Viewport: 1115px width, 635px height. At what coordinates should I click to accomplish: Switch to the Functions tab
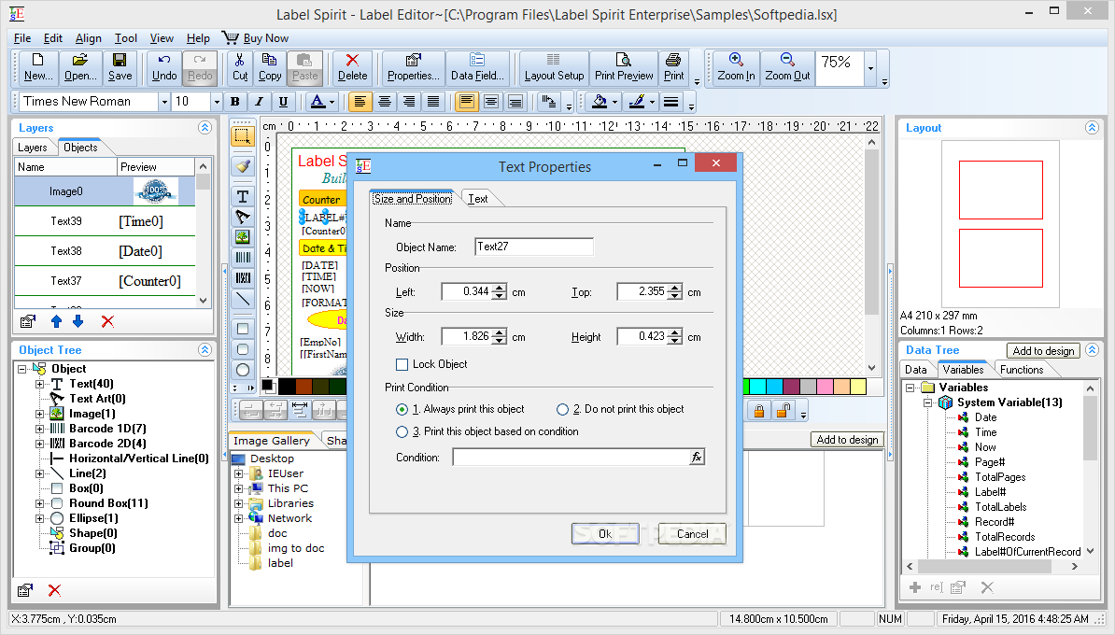[1021, 370]
